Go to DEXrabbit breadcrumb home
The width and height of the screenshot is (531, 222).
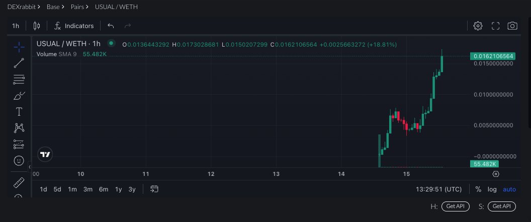tap(21, 7)
